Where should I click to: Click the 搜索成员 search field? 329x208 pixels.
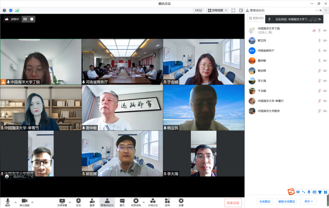coord(257,19)
